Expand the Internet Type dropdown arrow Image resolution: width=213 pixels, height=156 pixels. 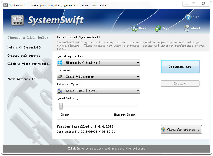pos(138,91)
